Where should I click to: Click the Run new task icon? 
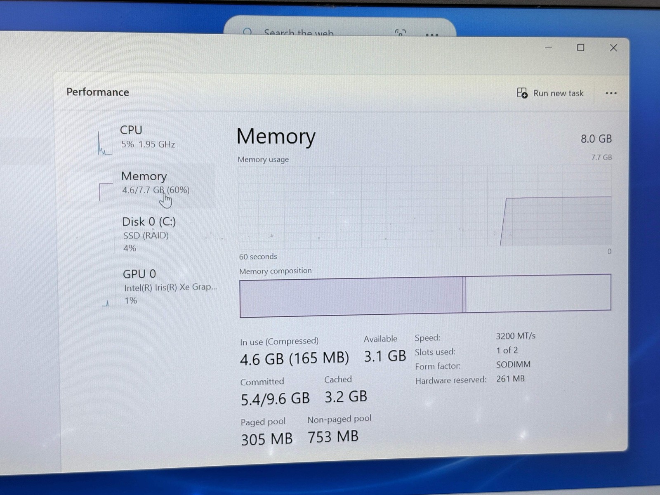coord(522,93)
